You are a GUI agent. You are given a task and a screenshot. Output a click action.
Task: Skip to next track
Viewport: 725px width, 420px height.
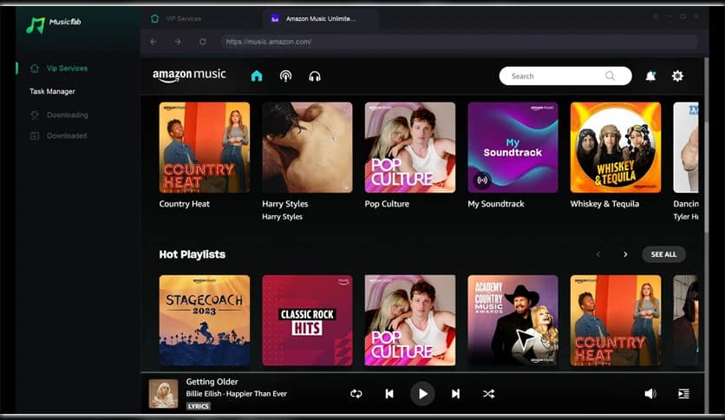coord(455,394)
